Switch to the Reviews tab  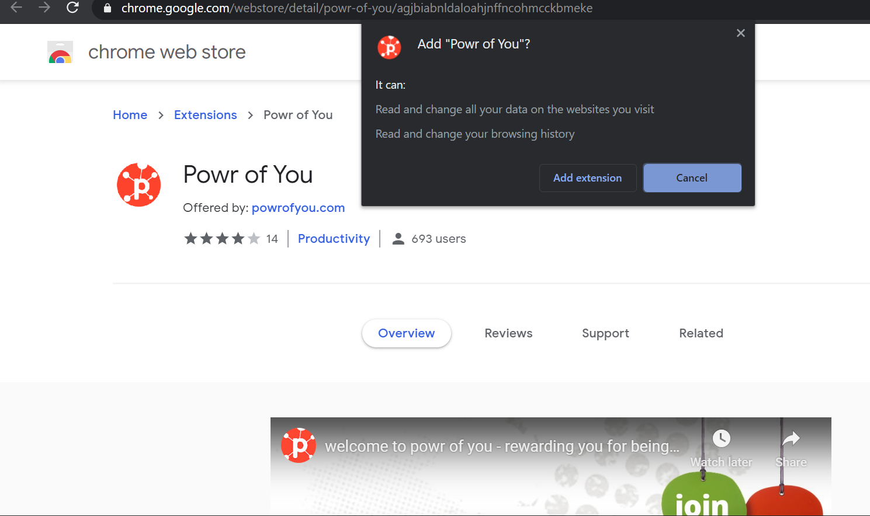click(x=508, y=333)
